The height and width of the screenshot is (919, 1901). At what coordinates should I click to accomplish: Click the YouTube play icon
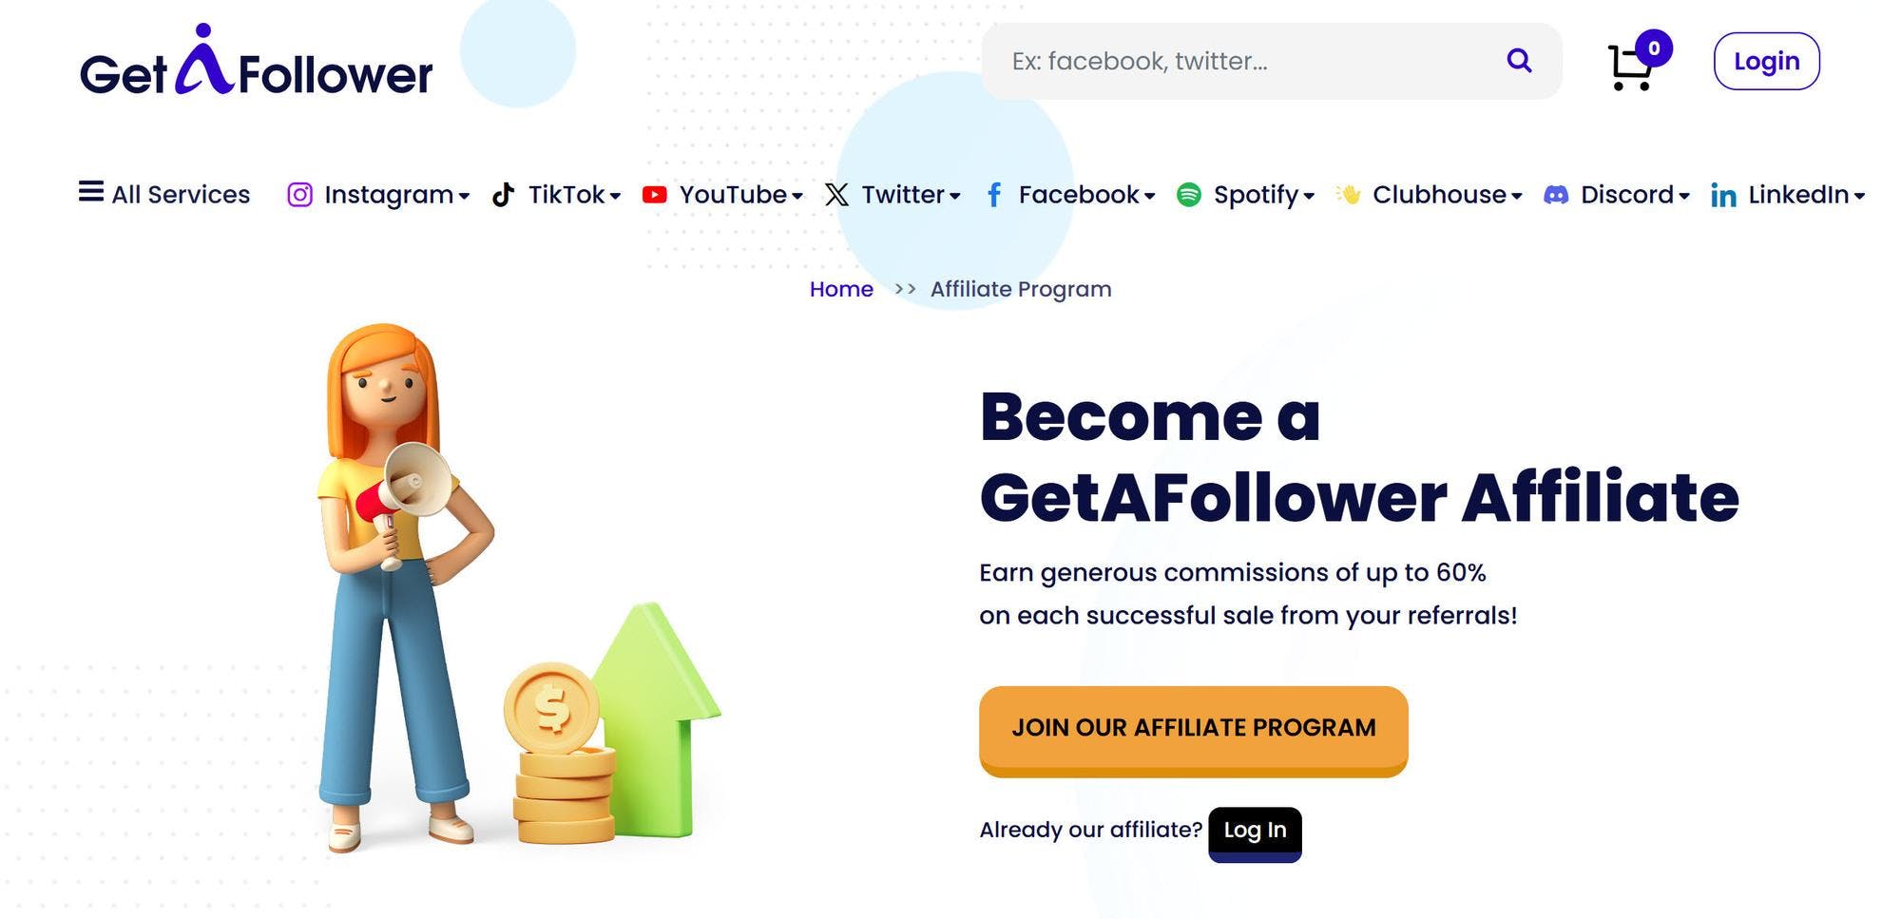tap(654, 195)
